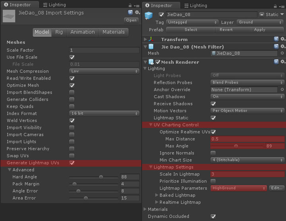Open the Mesh Compression dropdown
286x221 pixels.
104,71
